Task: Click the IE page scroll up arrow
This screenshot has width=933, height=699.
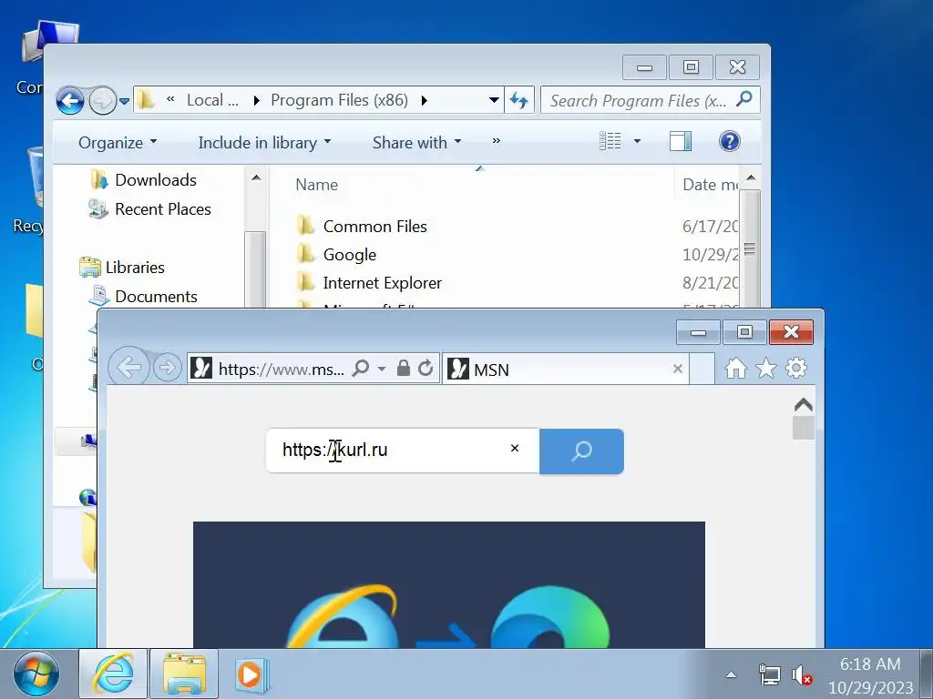Action: pyautogui.click(x=804, y=405)
